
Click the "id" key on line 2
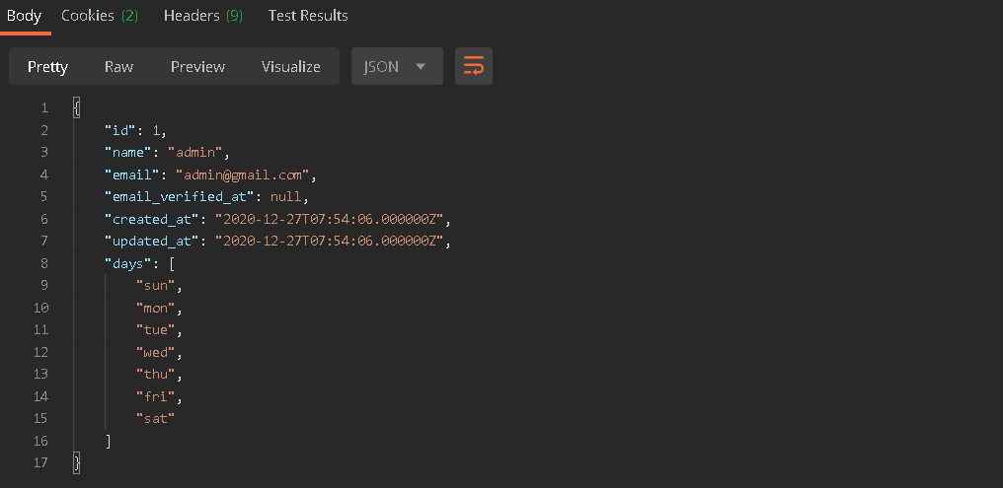pos(120,130)
